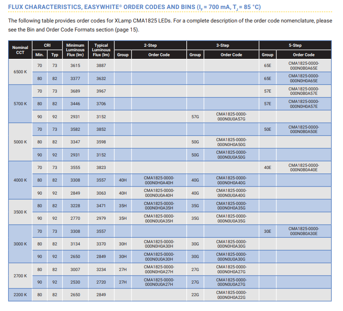Select order code CMA1825-0000-000N0U0A50G
Image resolution: width=343 pixels, height=311 pixels.
click(231, 155)
